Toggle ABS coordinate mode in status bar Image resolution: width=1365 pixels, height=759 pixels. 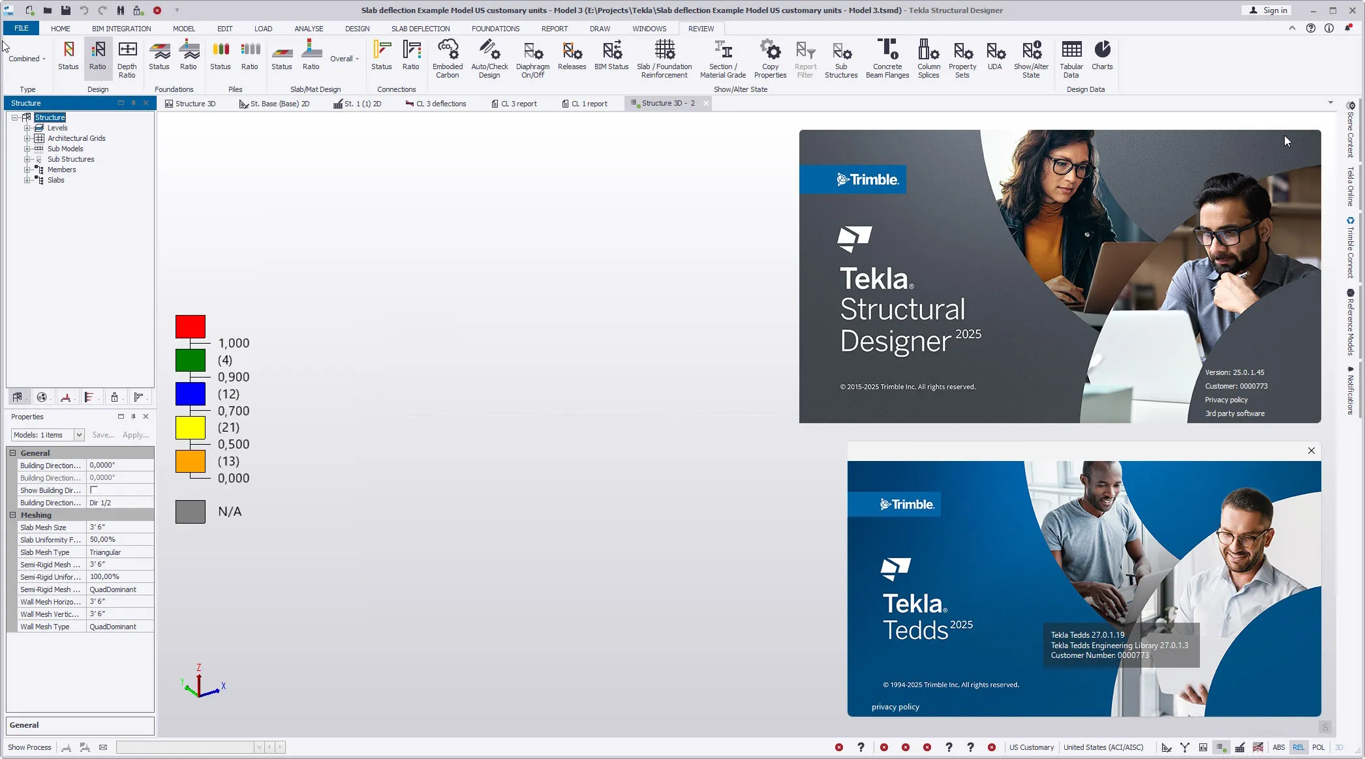coord(1278,747)
